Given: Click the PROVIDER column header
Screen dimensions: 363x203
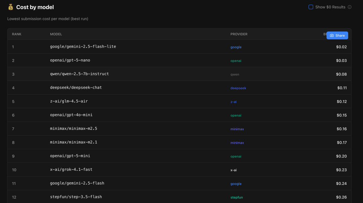Looking at the screenshot, I should [x=239, y=34].
